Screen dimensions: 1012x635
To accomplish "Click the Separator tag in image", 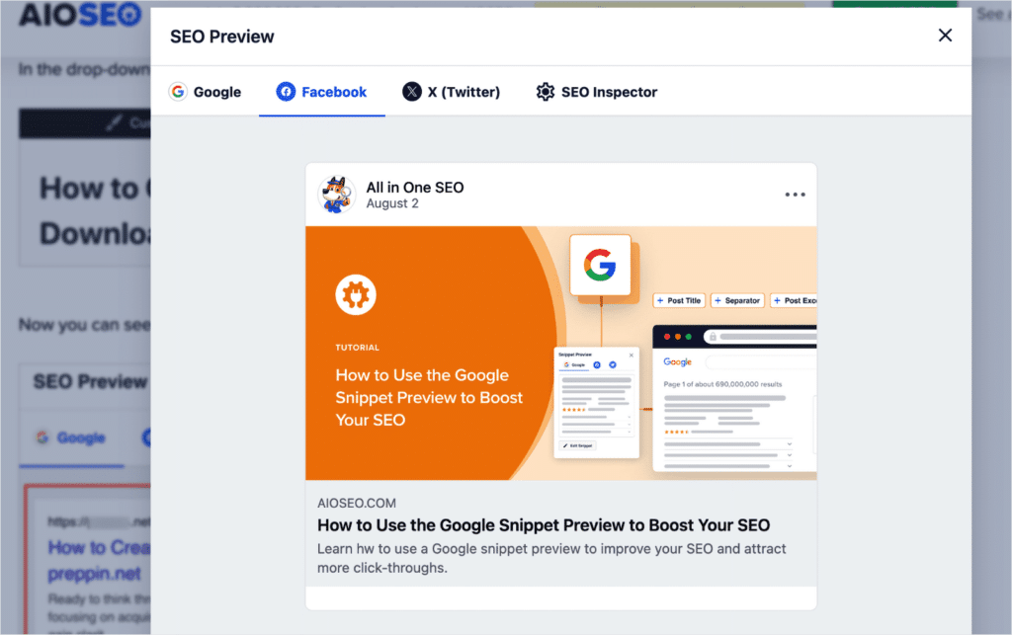I will (x=737, y=300).
